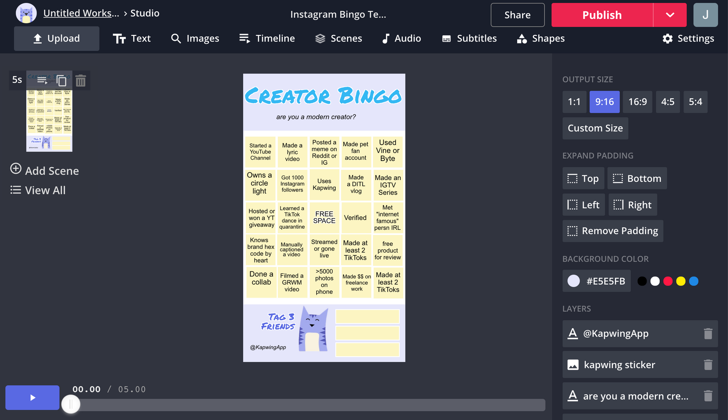Click Remove Padding button
The height and width of the screenshot is (420, 728).
[613, 231]
